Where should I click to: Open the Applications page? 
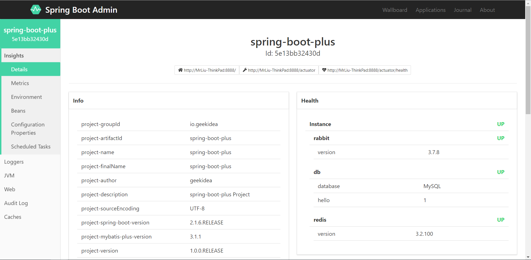tap(430, 10)
